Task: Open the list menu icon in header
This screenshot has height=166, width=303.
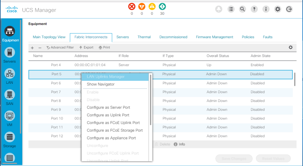Action: coord(231,9)
